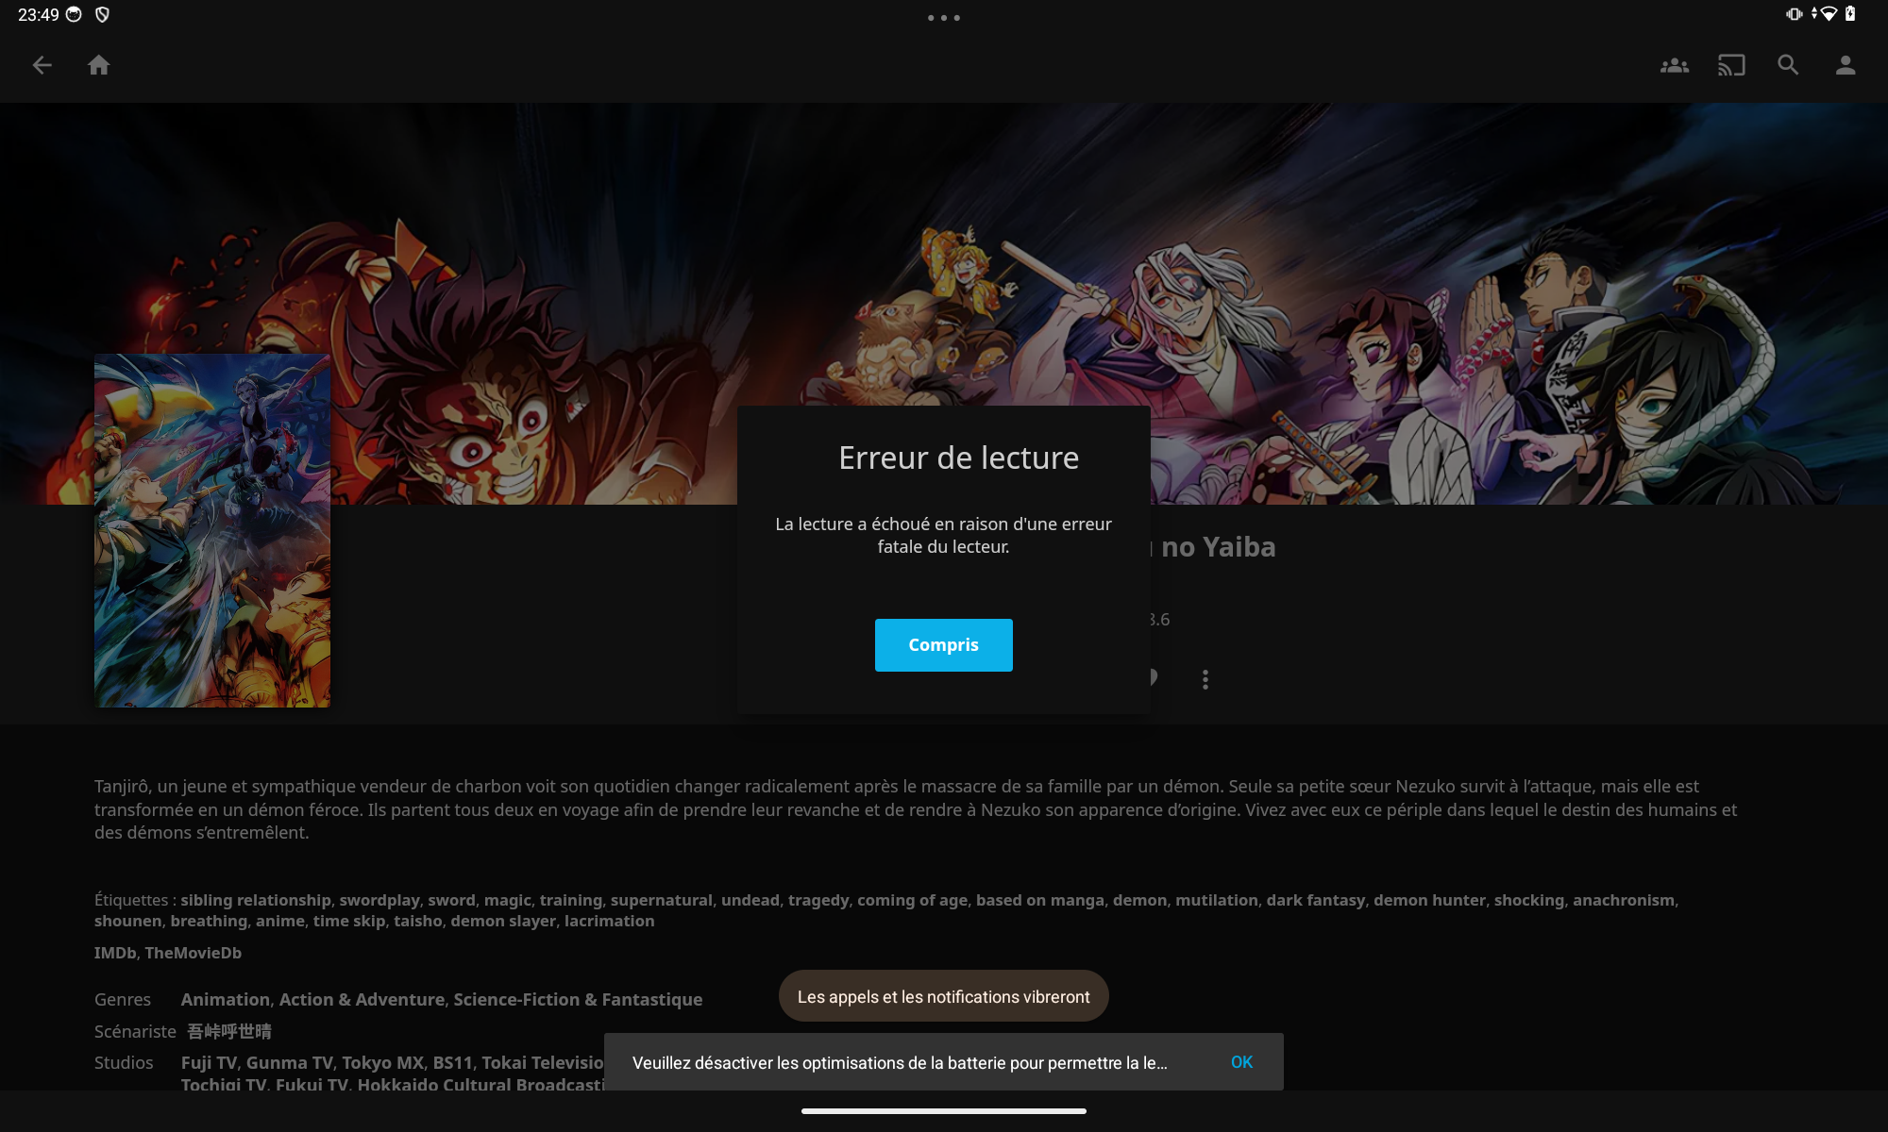Open Science-Fiction & Fantastique genre

coord(578,999)
